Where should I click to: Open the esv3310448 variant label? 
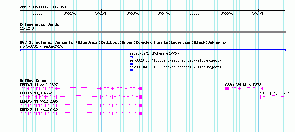[x=175, y=67]
